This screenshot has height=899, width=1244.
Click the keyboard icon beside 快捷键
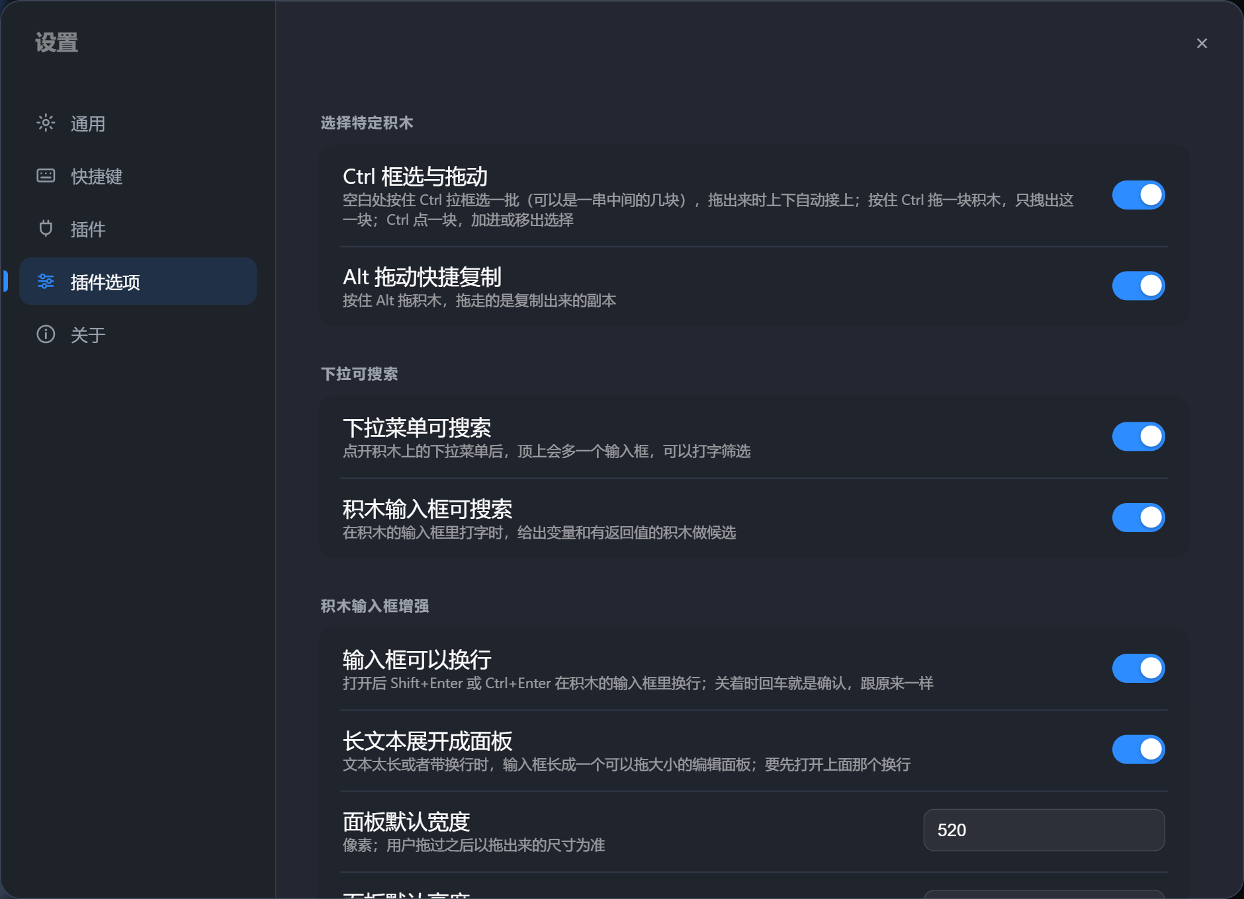[46, 176]
